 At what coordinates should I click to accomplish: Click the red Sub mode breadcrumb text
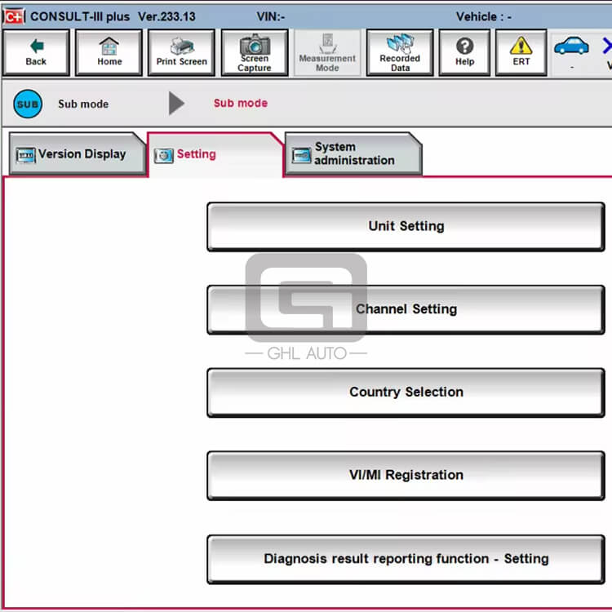(x=241, y=103)
